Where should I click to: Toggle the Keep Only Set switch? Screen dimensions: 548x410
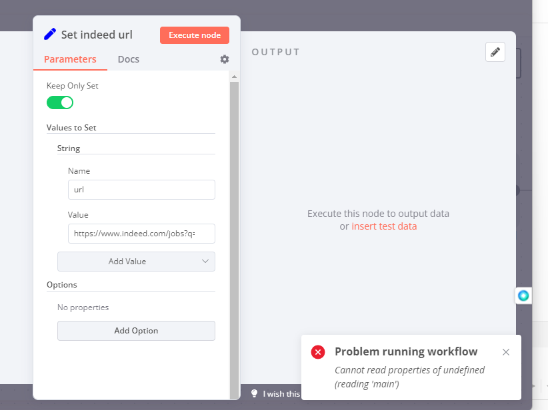60,102
